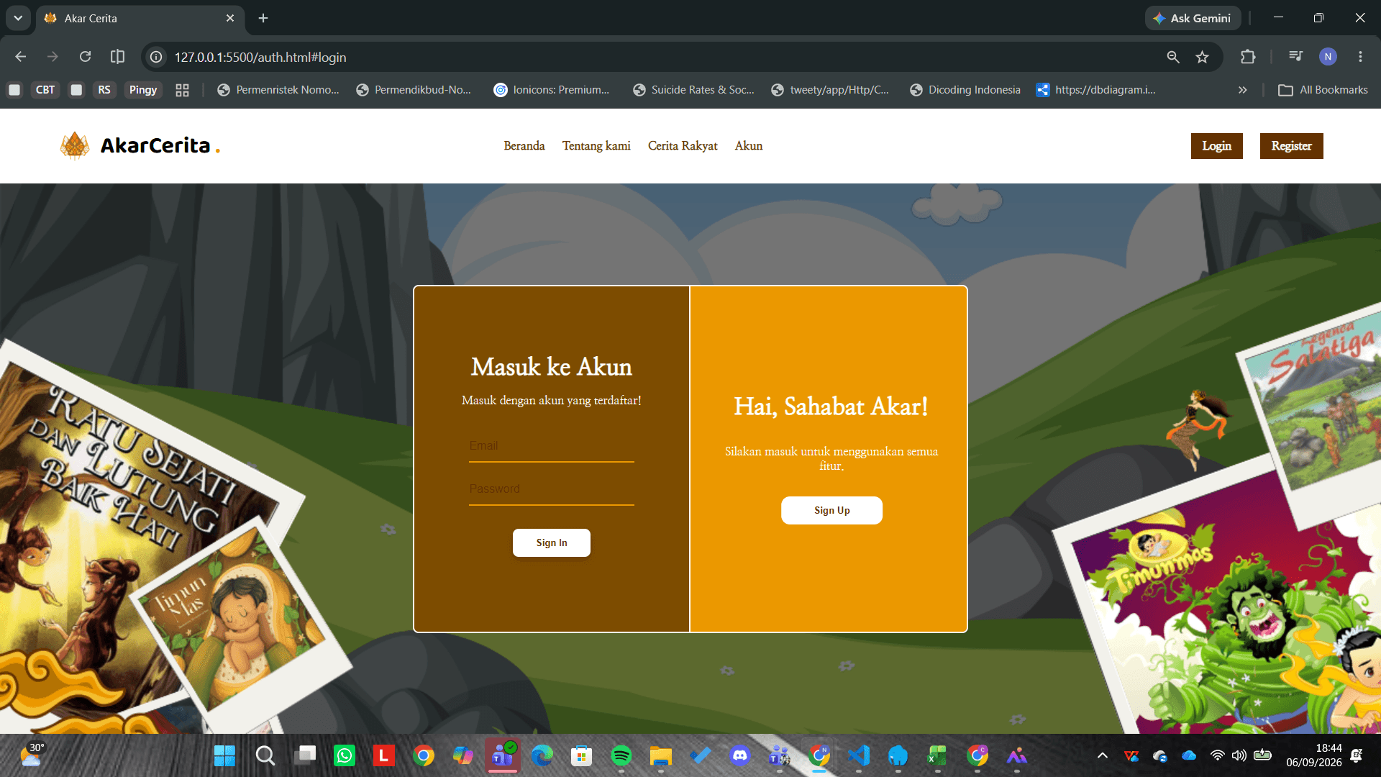Go to Cerita Rakyat in the navbar
The image size is (1381, 777).
(x=683, y=146)
